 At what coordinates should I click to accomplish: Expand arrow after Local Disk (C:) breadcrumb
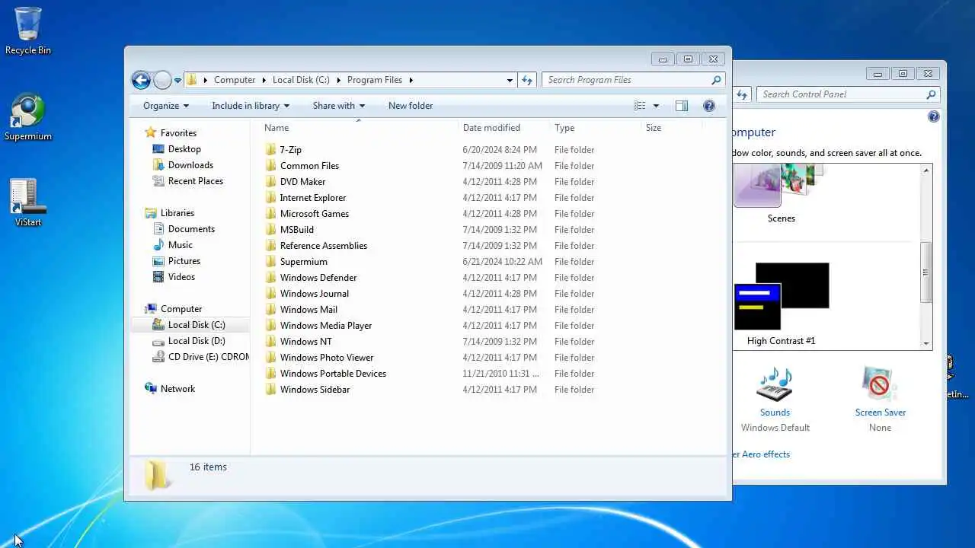coord(339,80)
